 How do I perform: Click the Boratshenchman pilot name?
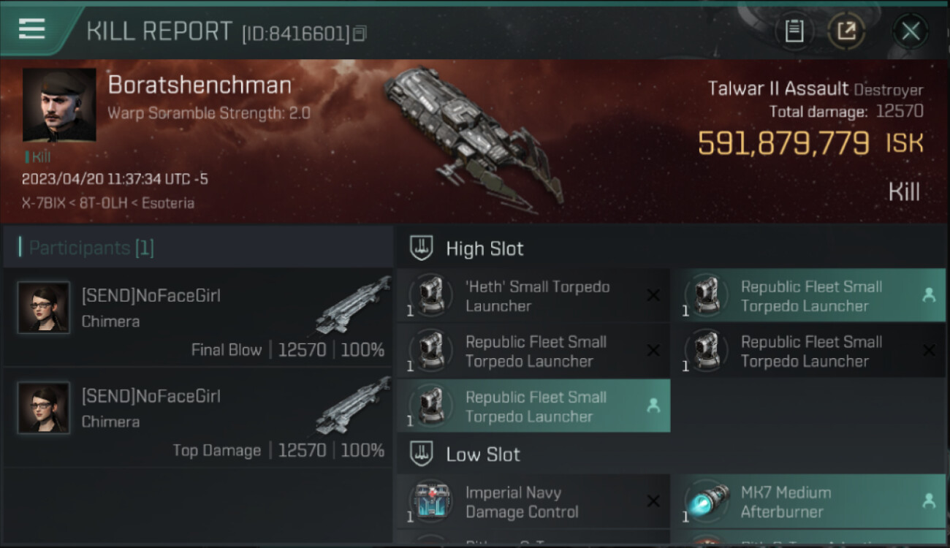(199, 85)
